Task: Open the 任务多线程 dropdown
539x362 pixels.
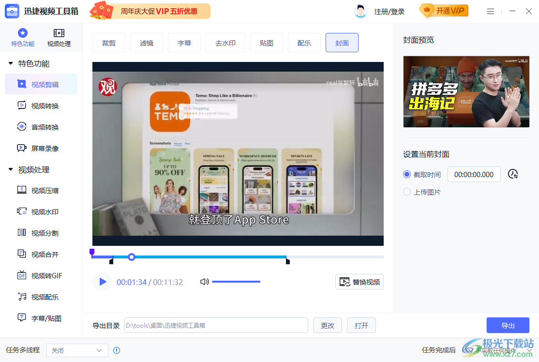Action: pyautogui.click(x=77, y=349)
